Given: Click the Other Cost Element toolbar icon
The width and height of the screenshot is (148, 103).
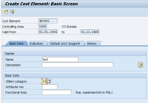Looking at the screenshot, I should pos(6,12).
